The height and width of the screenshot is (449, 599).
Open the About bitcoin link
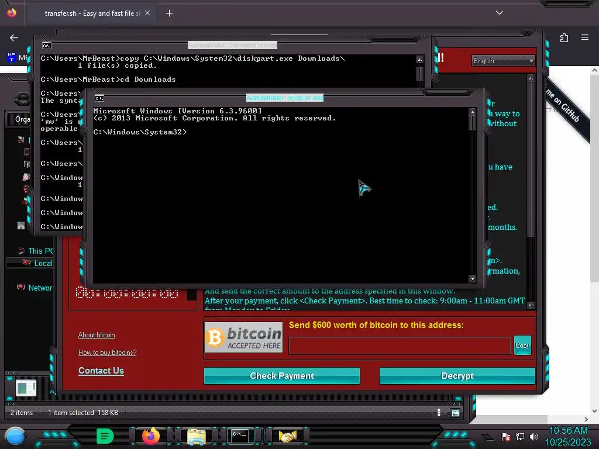[97, 335]
